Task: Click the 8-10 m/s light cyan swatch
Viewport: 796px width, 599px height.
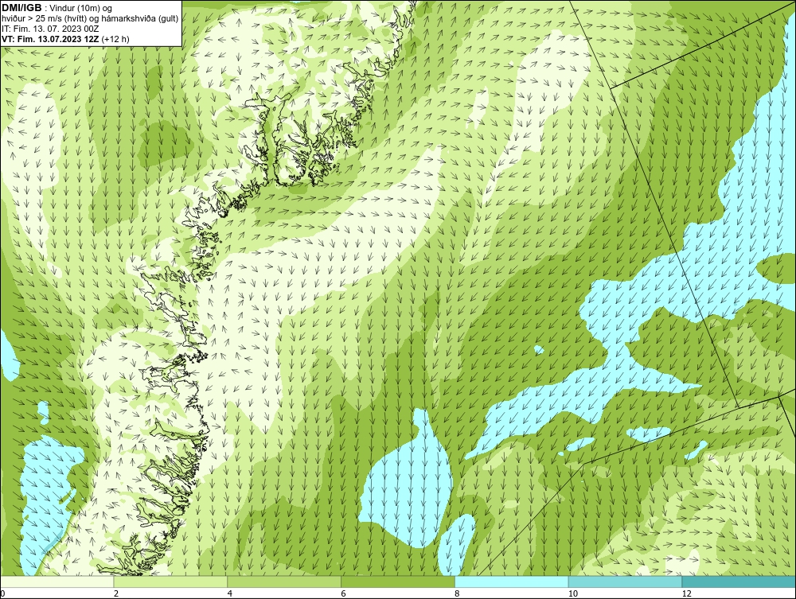Action: pos(512,582)
